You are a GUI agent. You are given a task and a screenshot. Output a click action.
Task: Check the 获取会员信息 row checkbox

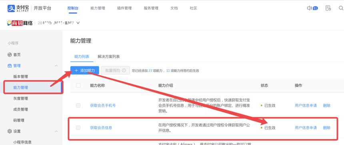[x=78, y=128]
